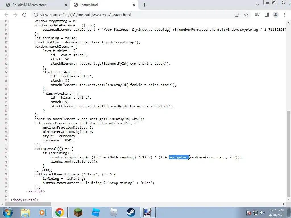
Task: Click the browser back arrow
Action: (6, 15)
